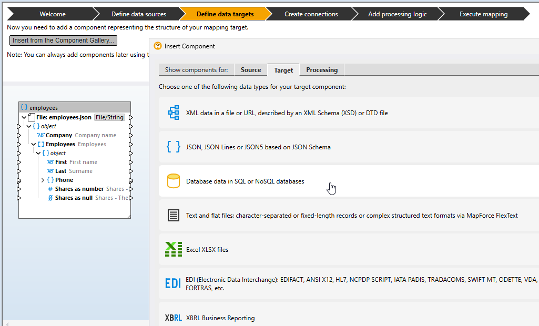The image size is (539, 326).
Task: Click the JSON curly braces icon
Action: [174, 147]
